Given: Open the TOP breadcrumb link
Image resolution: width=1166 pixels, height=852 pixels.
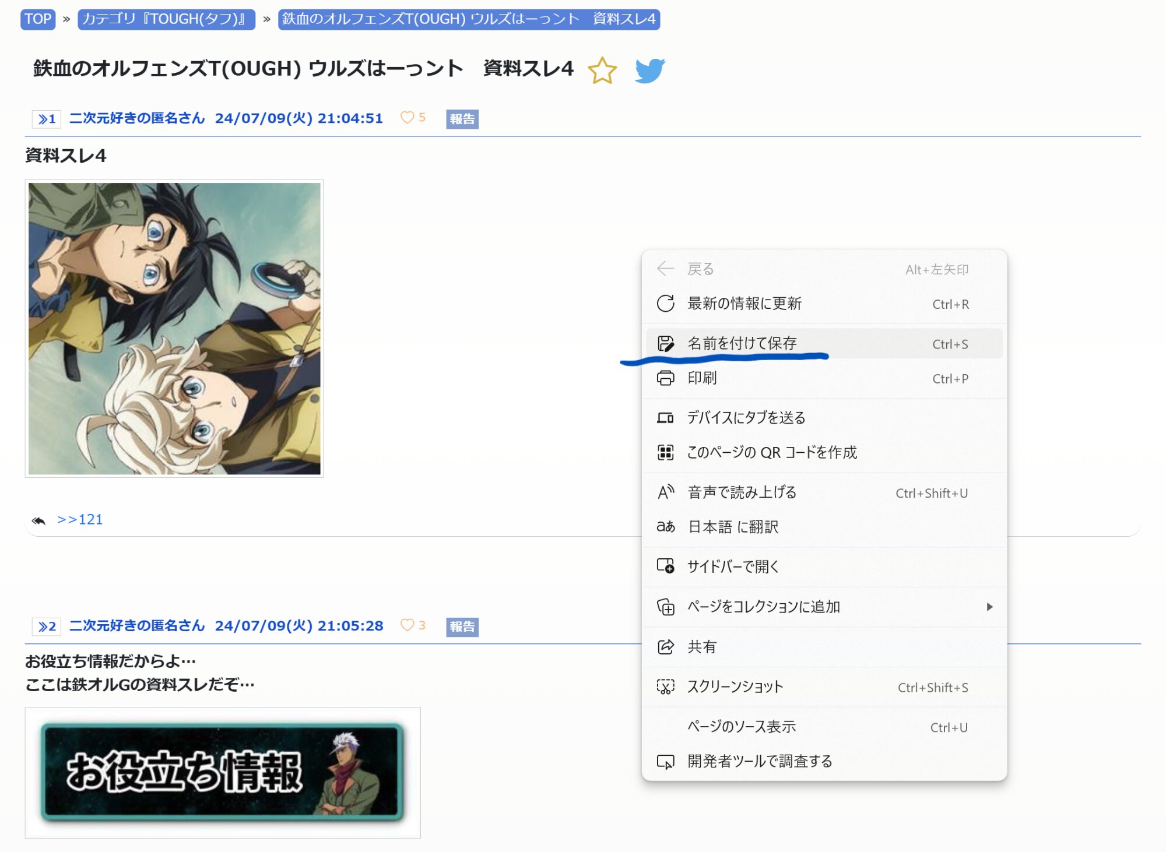Looking at the screenshot, I should point(38,19).
